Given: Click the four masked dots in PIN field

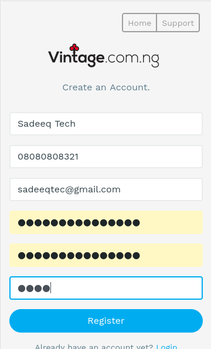Looking at the screenshot, I should pos(34,289).
